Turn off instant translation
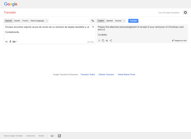Image resolution: width=191 pixels, height=139 pixels. click(169, 12)
